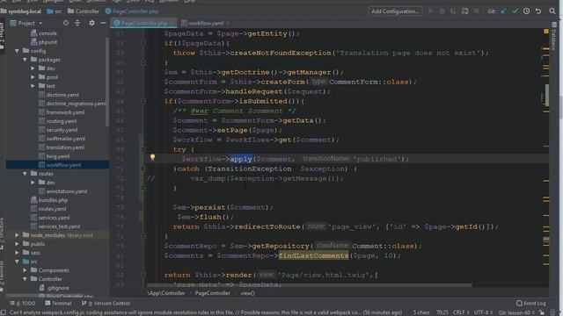
Task: Click the Controller breadcrumb in navigation bar
Action: coord(84,11)
